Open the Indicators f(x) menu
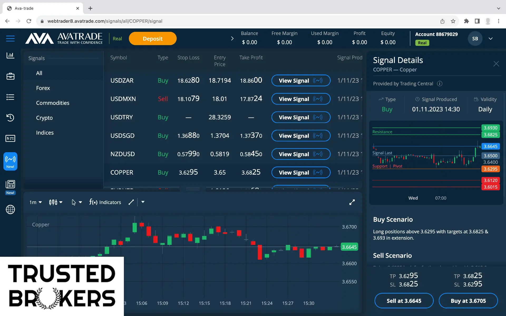The image size is (506, 316). pos(105,202)
